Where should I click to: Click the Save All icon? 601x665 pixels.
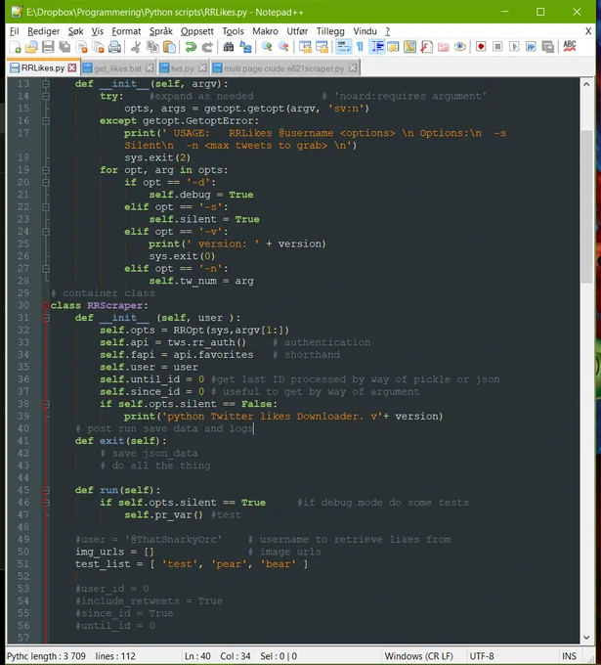pos(64,47)
